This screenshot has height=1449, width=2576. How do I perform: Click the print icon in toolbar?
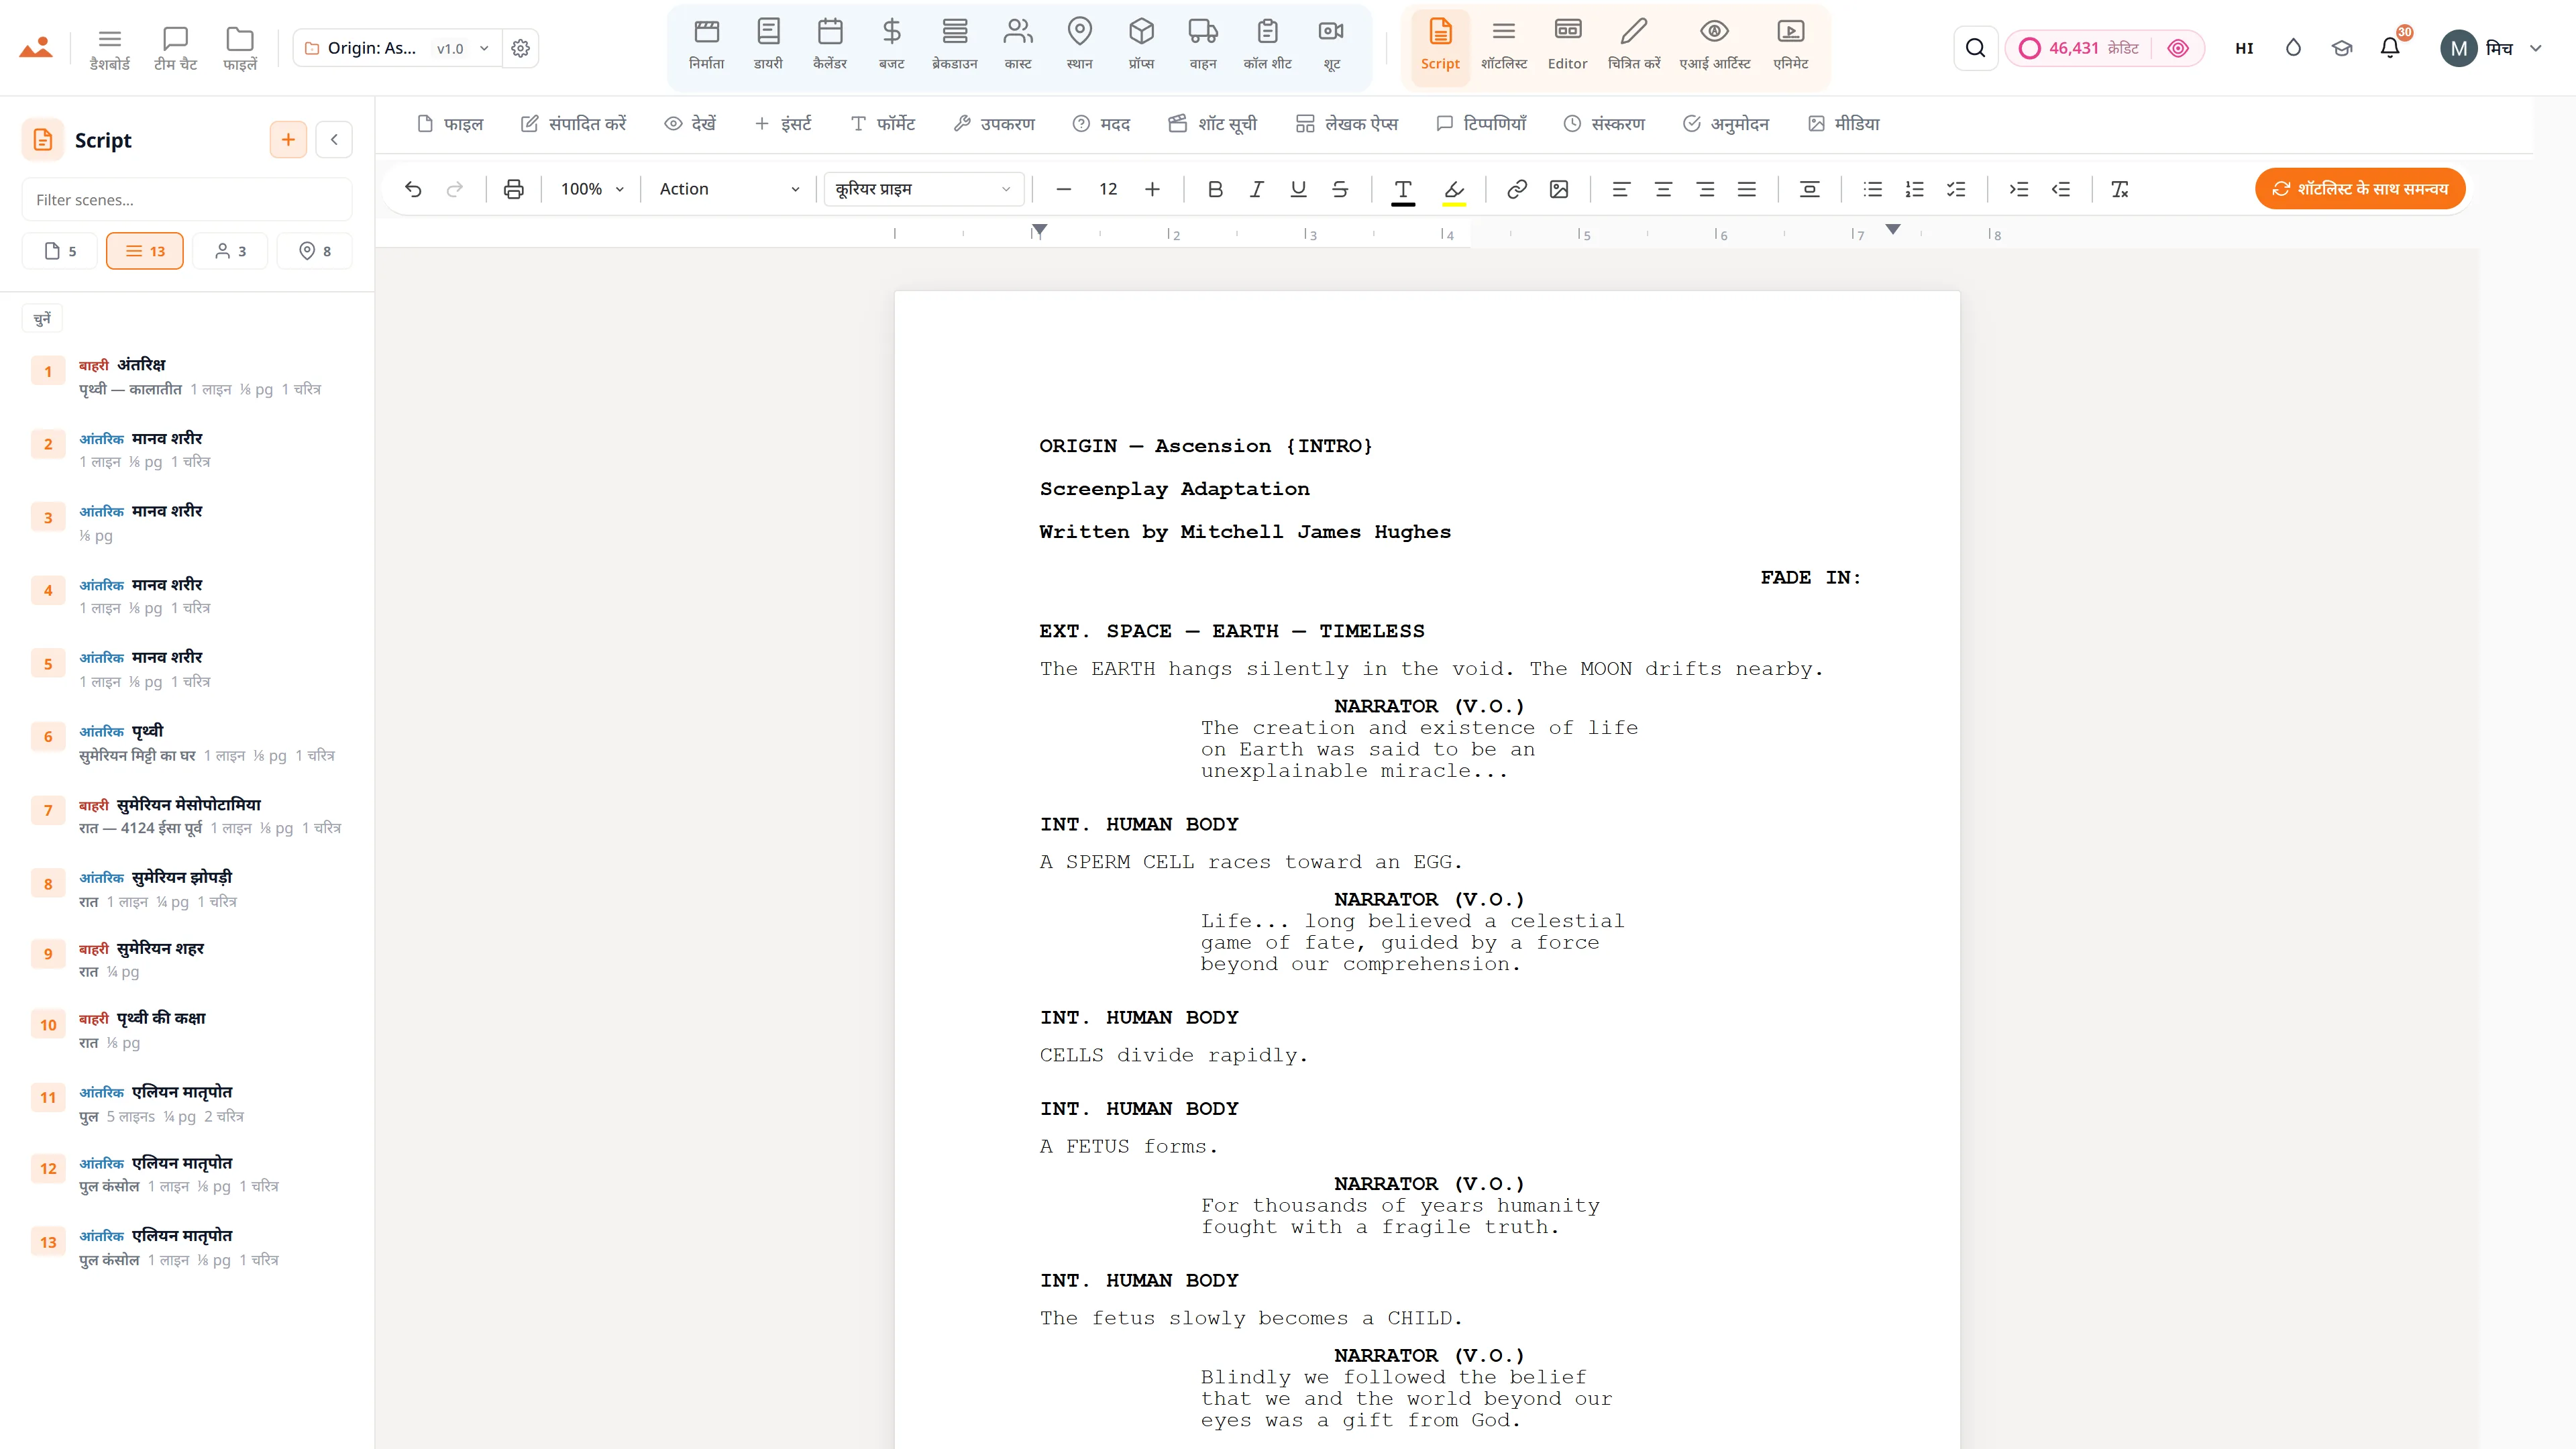coord(514,189)
